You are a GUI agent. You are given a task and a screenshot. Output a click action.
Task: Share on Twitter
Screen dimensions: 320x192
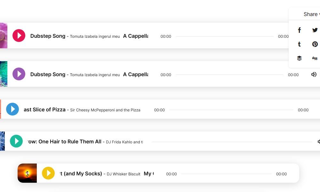pos(315,30)
